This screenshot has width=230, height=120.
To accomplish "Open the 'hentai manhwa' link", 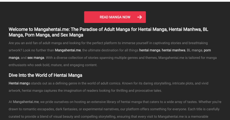I will (x=173, y=50).
